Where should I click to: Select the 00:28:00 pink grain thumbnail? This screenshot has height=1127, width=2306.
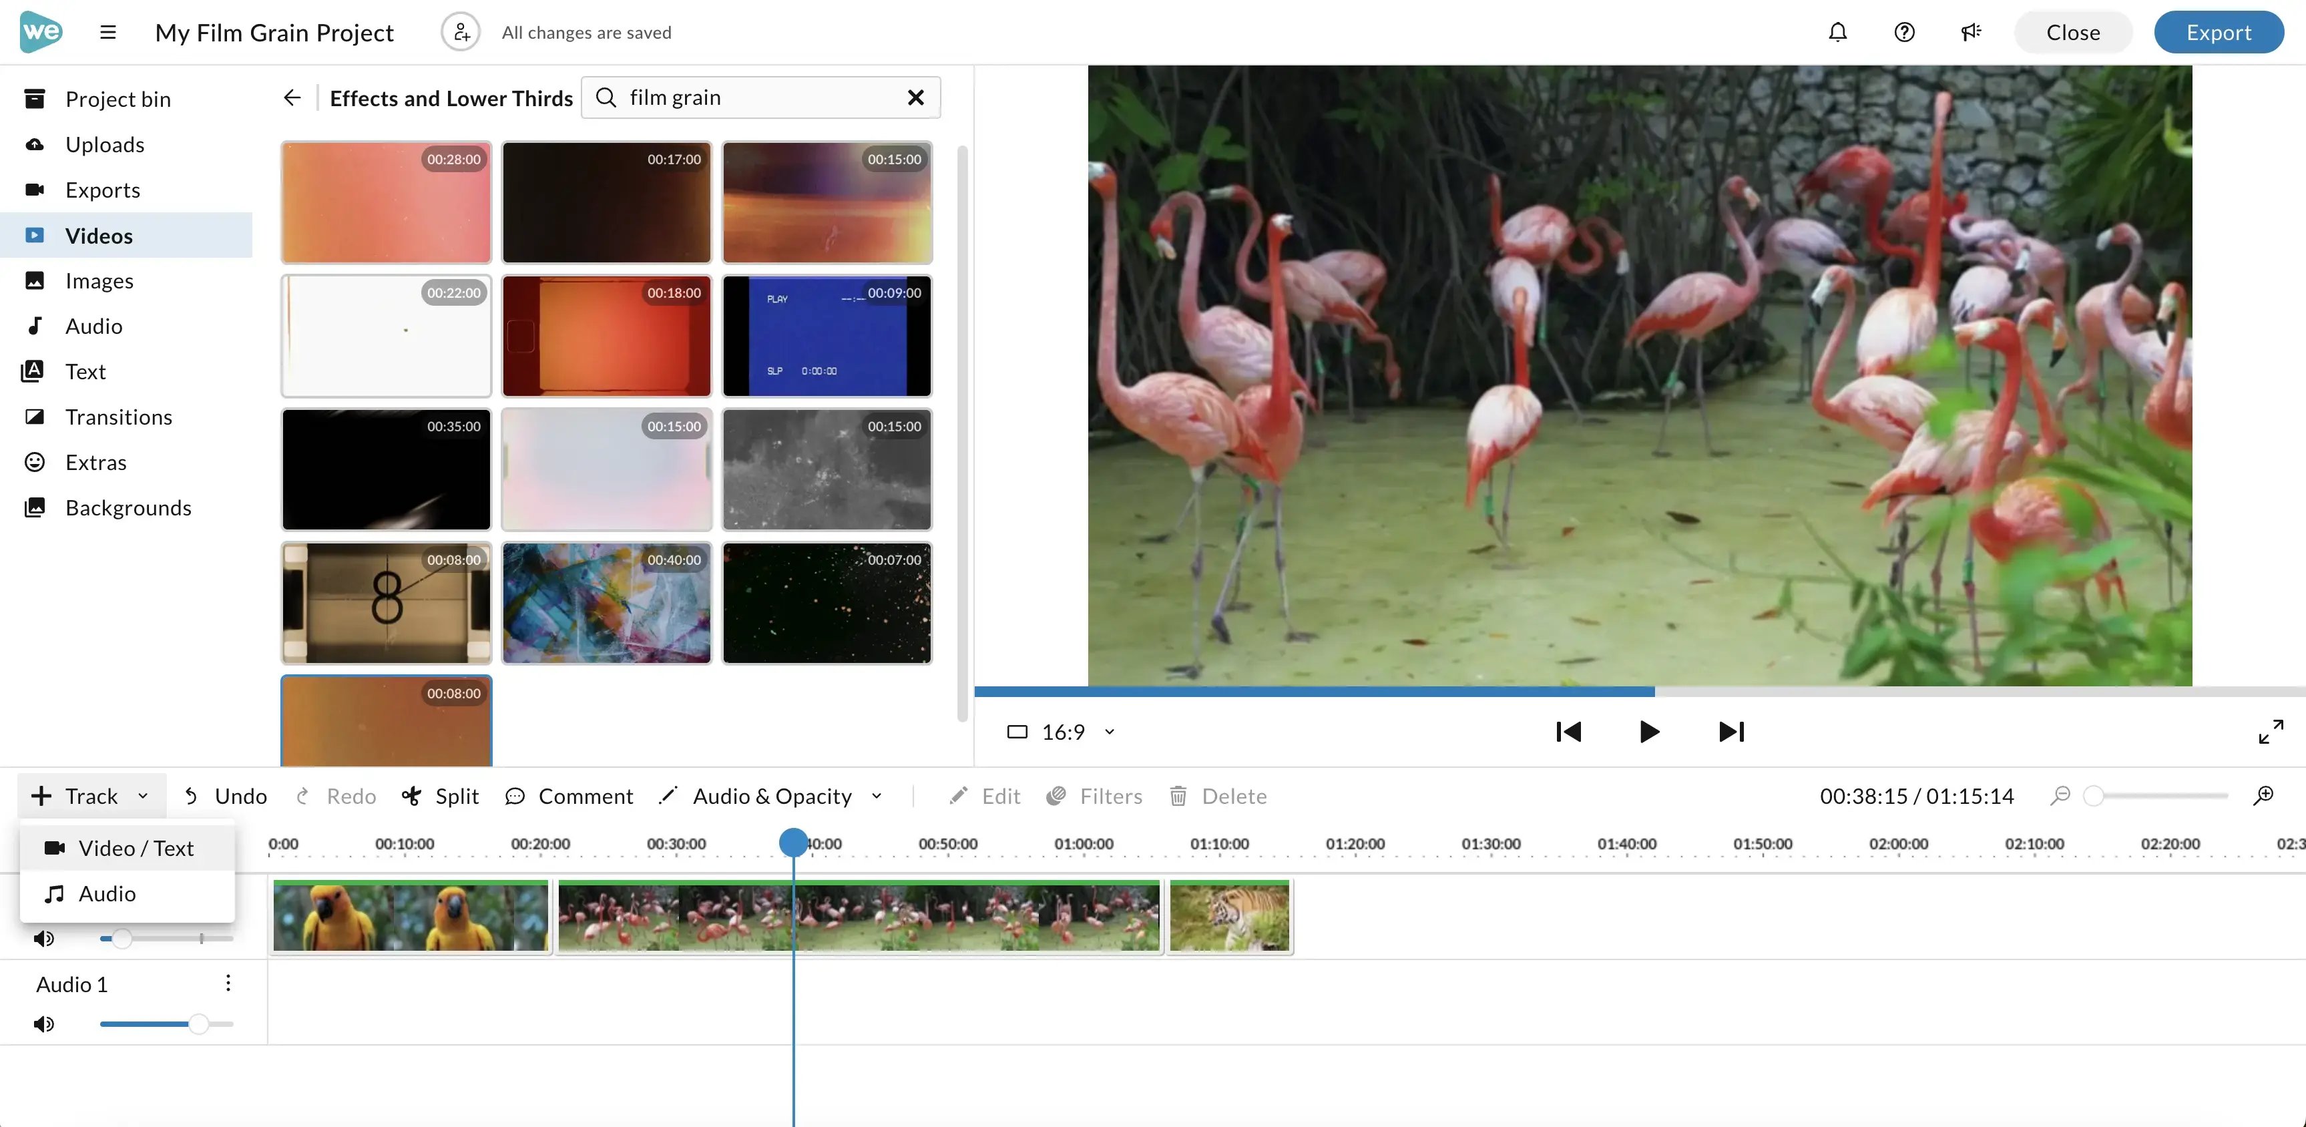[x=386, y=202]
